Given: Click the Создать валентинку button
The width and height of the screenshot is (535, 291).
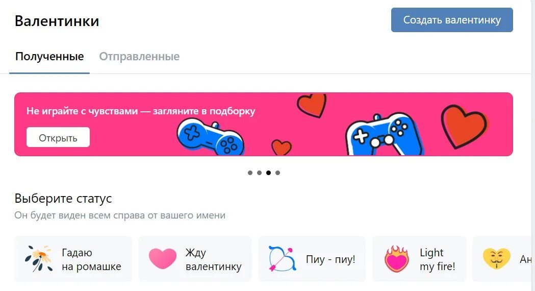Looking at the screenshot, I should click(452, 20).
